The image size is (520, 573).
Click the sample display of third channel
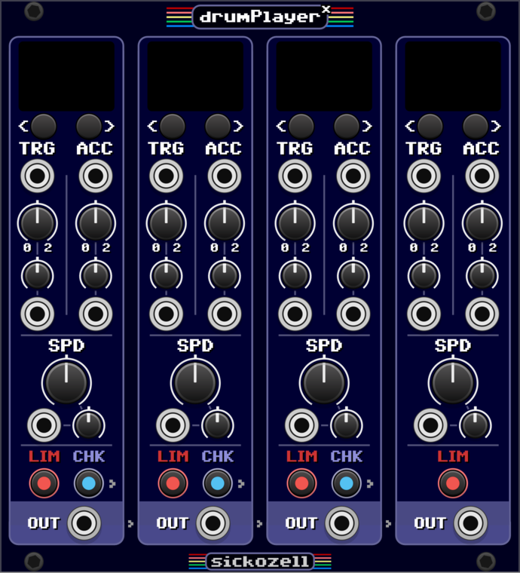coord(324,76)
